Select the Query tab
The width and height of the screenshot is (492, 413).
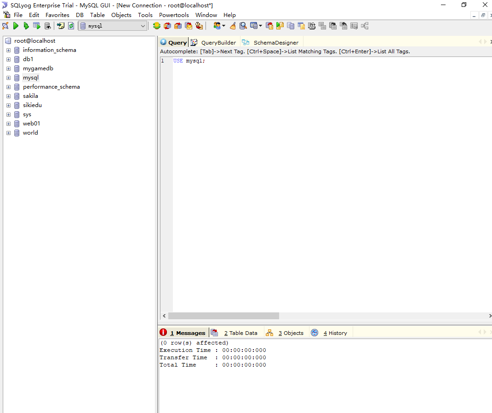coord(173,43)
